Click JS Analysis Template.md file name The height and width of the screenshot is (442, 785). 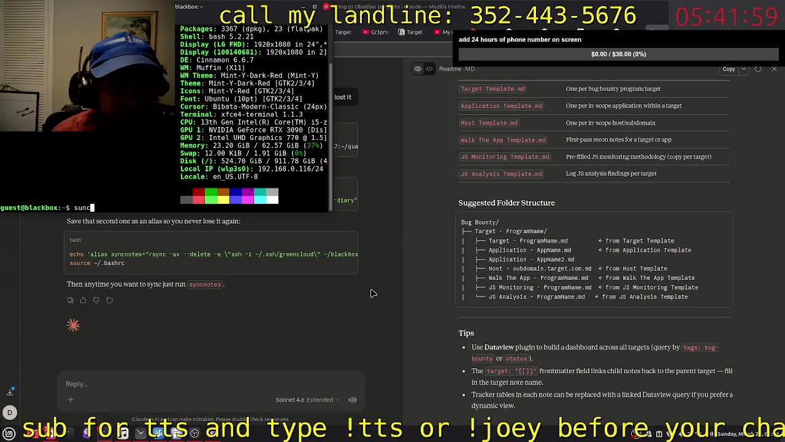501,174
